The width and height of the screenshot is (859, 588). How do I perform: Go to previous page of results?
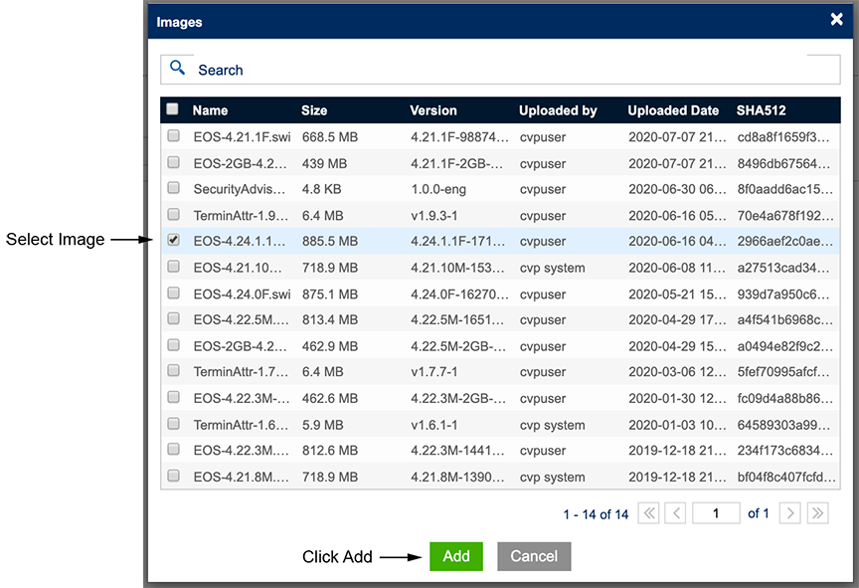(675, 513)
